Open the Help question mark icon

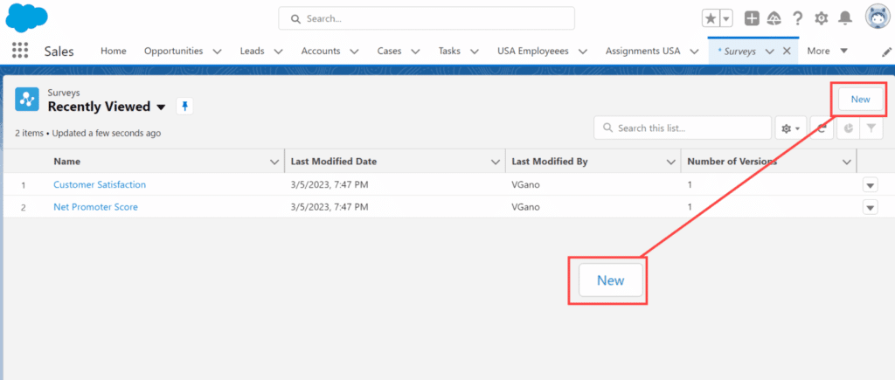coord(797,18)
